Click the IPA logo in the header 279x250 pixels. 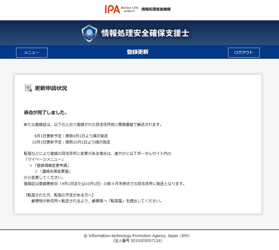coord(112,9)
